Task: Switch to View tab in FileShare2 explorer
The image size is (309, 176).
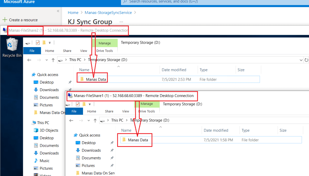Action: point(84,51)
